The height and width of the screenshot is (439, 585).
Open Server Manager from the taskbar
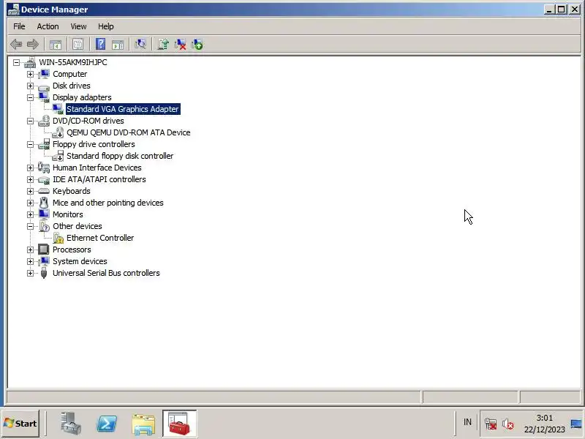[71, 424]
